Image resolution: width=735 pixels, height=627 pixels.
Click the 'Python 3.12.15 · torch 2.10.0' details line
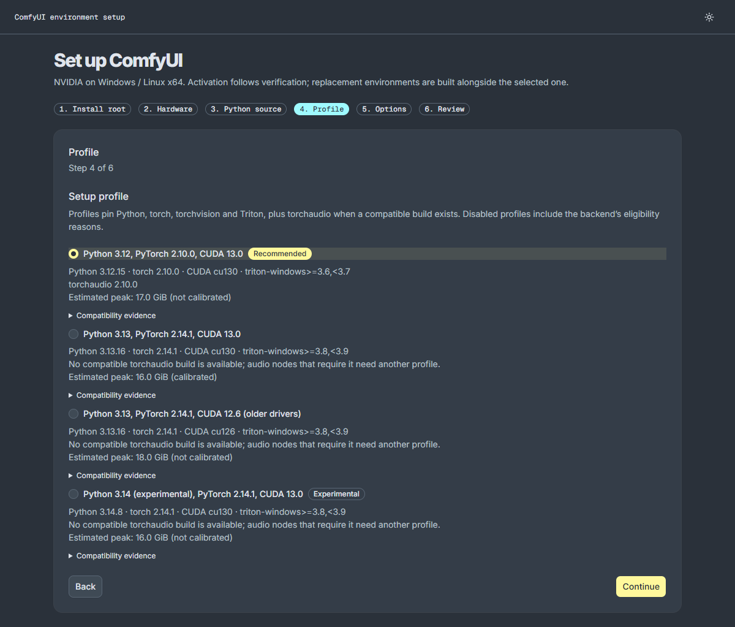[x=209, y=272]
